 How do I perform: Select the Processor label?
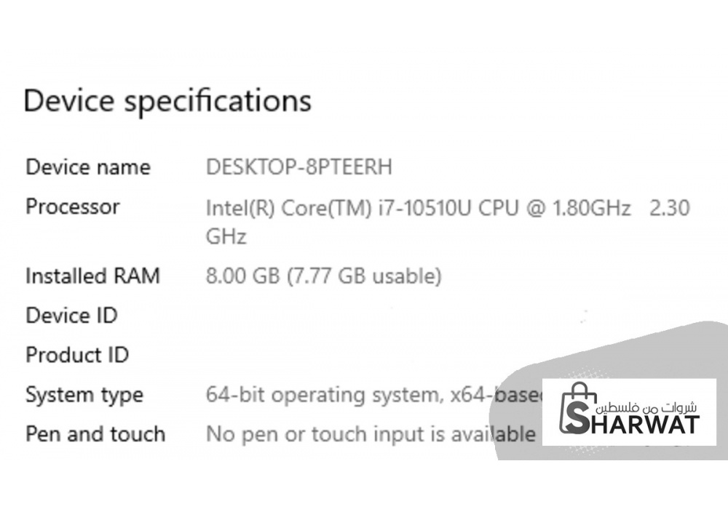coord(73,207)
